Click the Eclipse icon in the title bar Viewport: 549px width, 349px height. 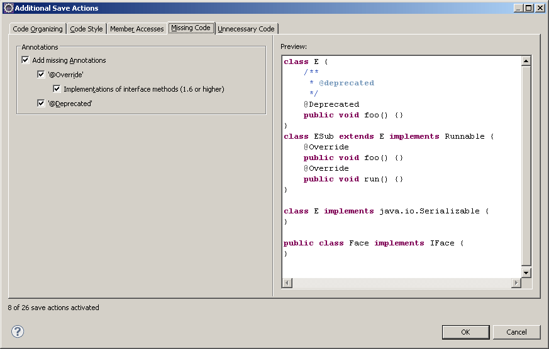[8, 8]
